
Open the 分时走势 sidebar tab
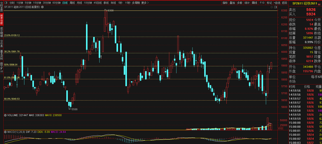tap(1, 7)
